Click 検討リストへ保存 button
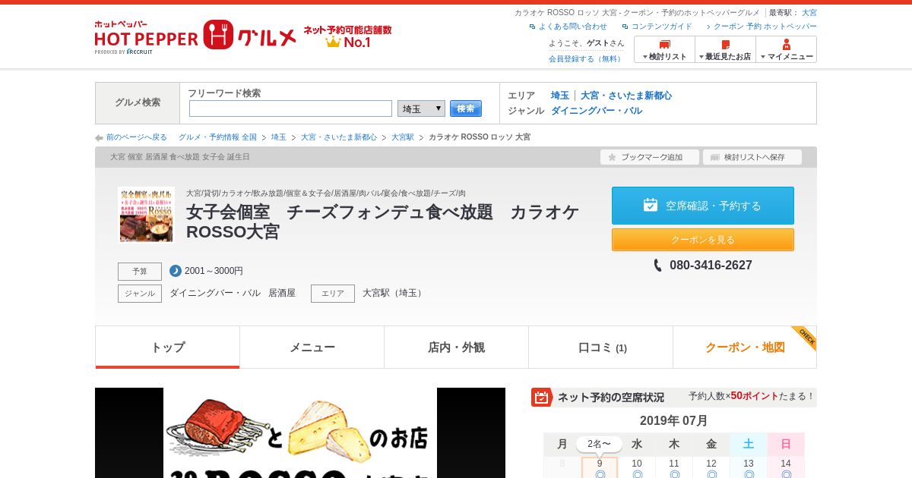The height and width of the screenshot is (478, 912). [752, 157]
